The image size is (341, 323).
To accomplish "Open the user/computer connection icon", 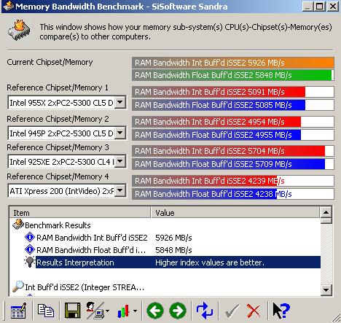I will [95, 311].
